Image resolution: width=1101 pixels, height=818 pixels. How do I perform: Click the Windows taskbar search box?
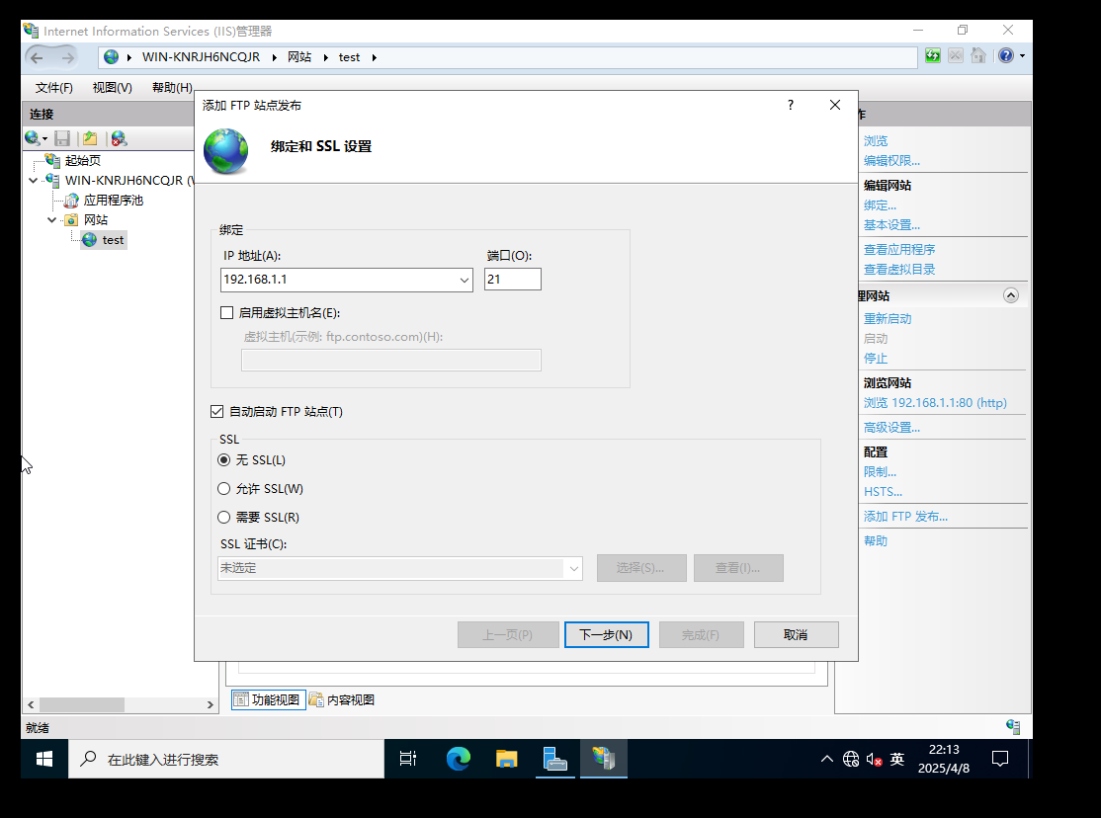click(226, 759)
